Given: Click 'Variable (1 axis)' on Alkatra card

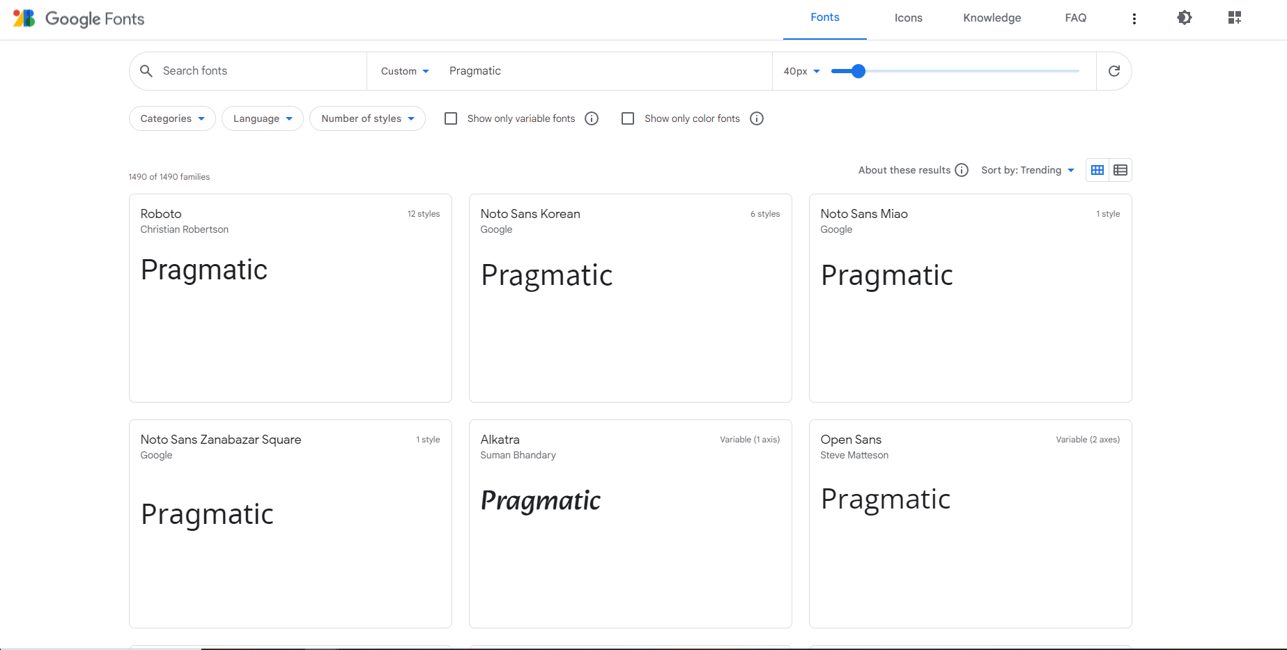Looking at the screenshot, I should [750, 440].
